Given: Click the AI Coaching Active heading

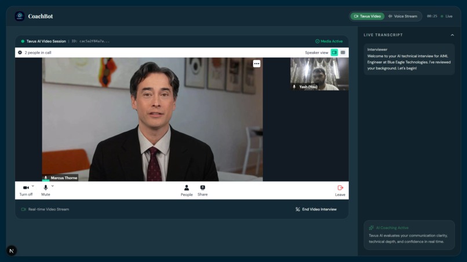Looking at the screenshot, I should coord(392,228).
